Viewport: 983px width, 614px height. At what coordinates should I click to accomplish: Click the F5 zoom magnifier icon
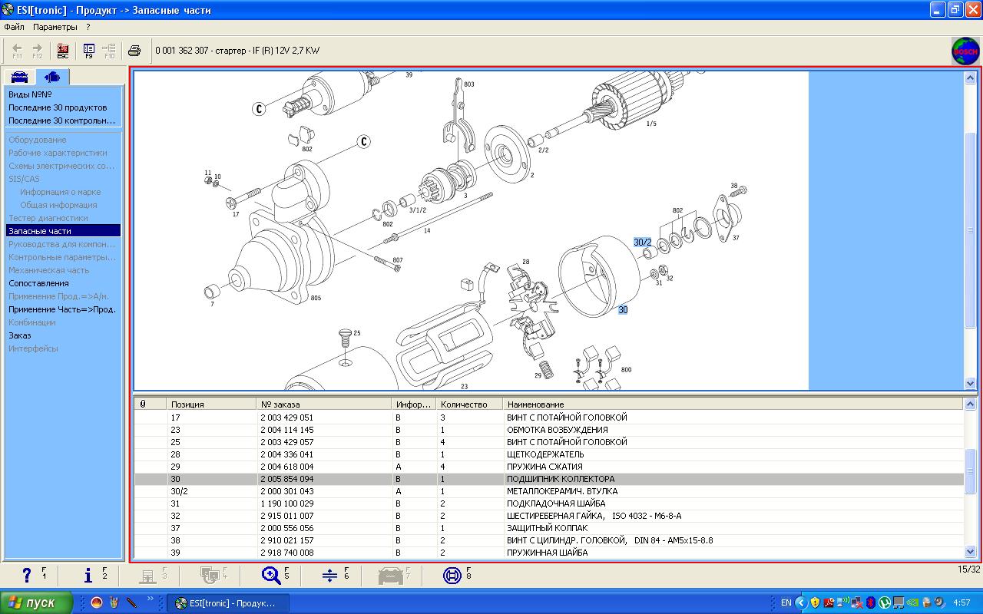271,575
